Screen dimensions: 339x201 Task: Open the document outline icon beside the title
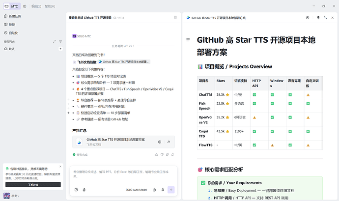click(x=188, y=40)
